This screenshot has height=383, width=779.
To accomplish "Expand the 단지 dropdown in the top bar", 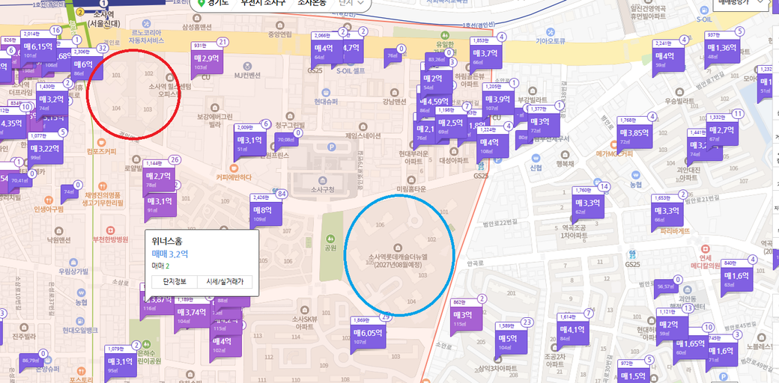I will point(352,3).
